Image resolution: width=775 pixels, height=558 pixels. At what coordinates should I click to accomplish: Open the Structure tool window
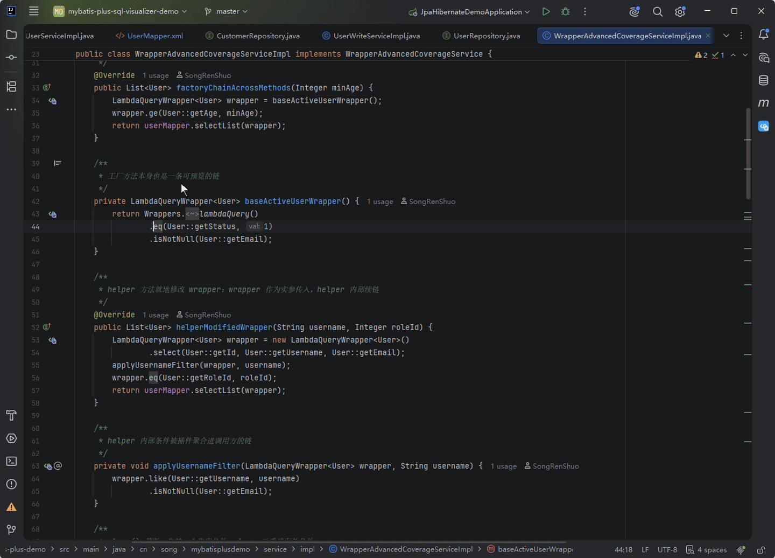pyautogui.click(x=11, y=86)
